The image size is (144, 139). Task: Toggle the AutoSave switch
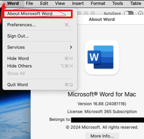click(x=129, y=13)
